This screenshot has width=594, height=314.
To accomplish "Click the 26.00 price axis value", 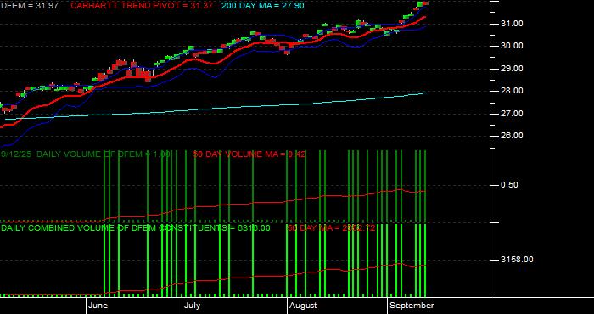I will click(513, 136).
